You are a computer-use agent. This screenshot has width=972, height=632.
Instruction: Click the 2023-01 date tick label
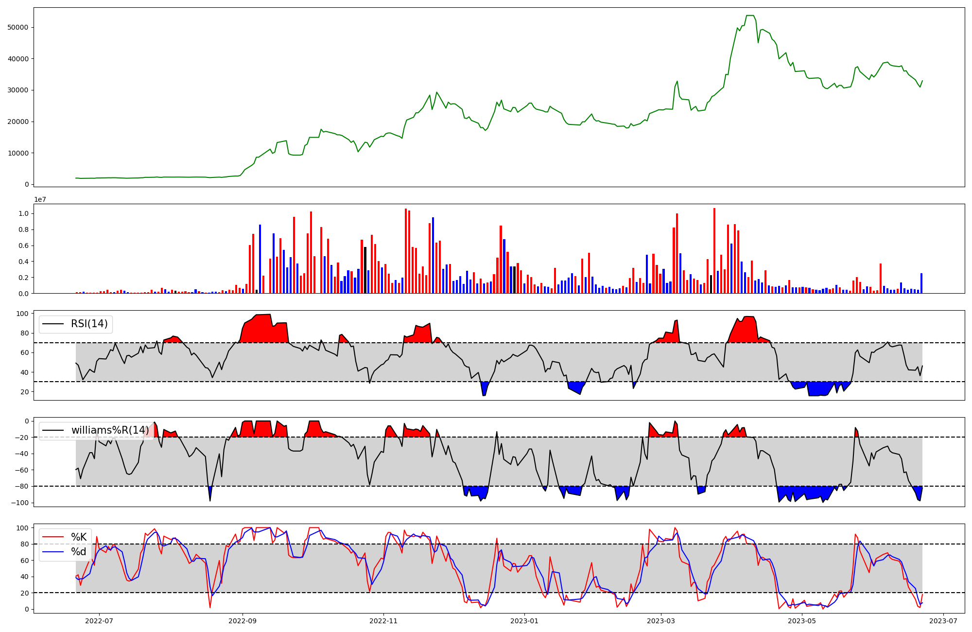525,621
